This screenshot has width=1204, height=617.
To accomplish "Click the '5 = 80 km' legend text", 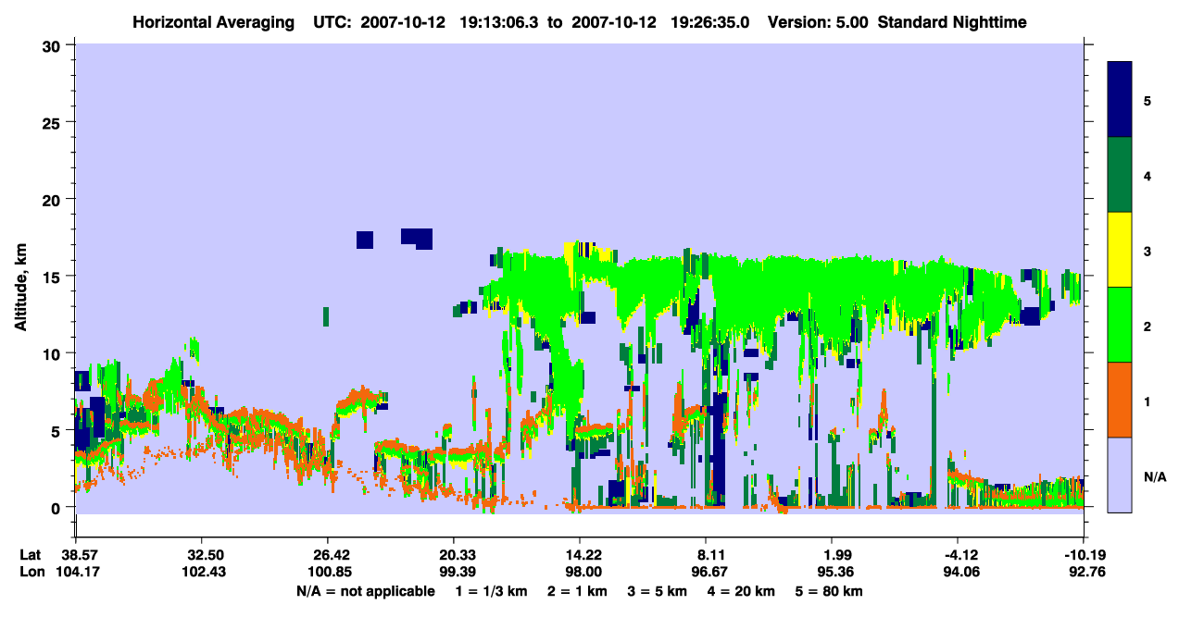I will (x=829, y=591).
